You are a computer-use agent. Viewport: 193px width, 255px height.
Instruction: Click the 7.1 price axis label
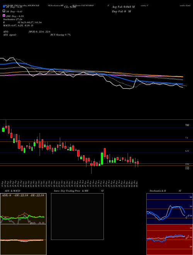pyautogui.click(x=186, y=138)
